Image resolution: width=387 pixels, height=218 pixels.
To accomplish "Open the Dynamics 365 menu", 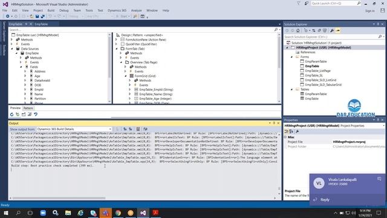I will click(x=117, y=10).
